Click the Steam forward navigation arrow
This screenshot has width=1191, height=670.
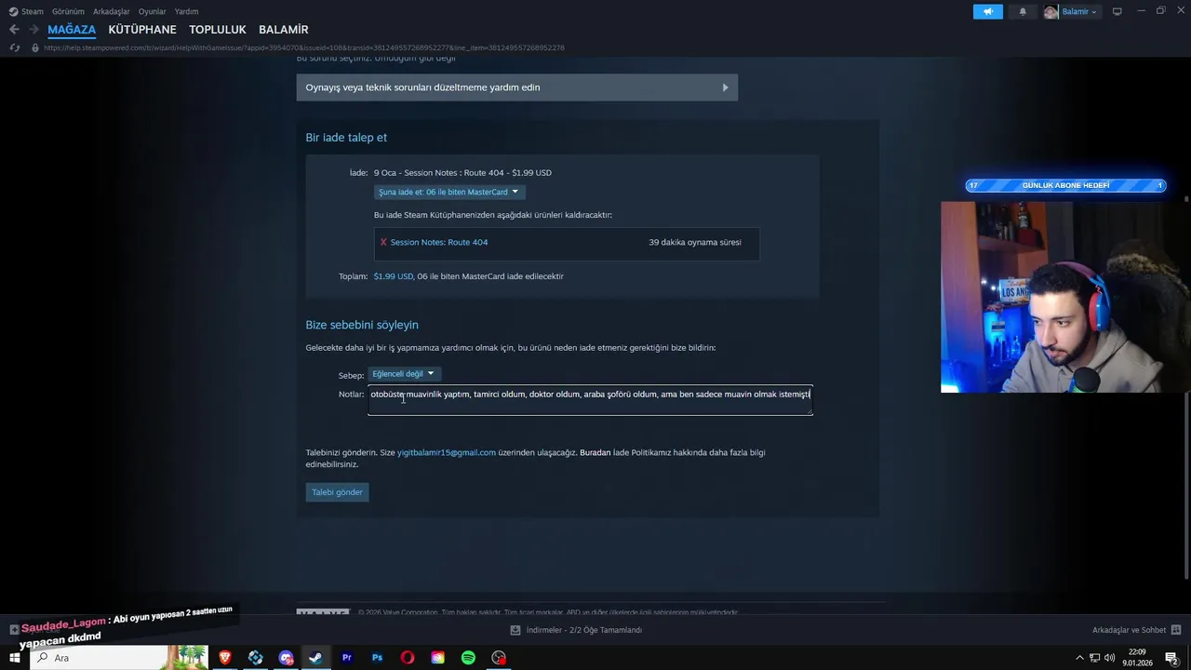pyautogui.click(x=33, y=30)
